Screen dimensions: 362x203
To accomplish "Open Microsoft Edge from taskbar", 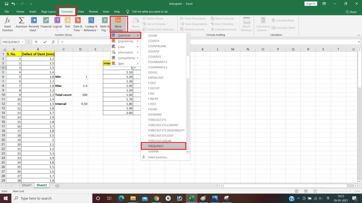I will click(121, 198).
